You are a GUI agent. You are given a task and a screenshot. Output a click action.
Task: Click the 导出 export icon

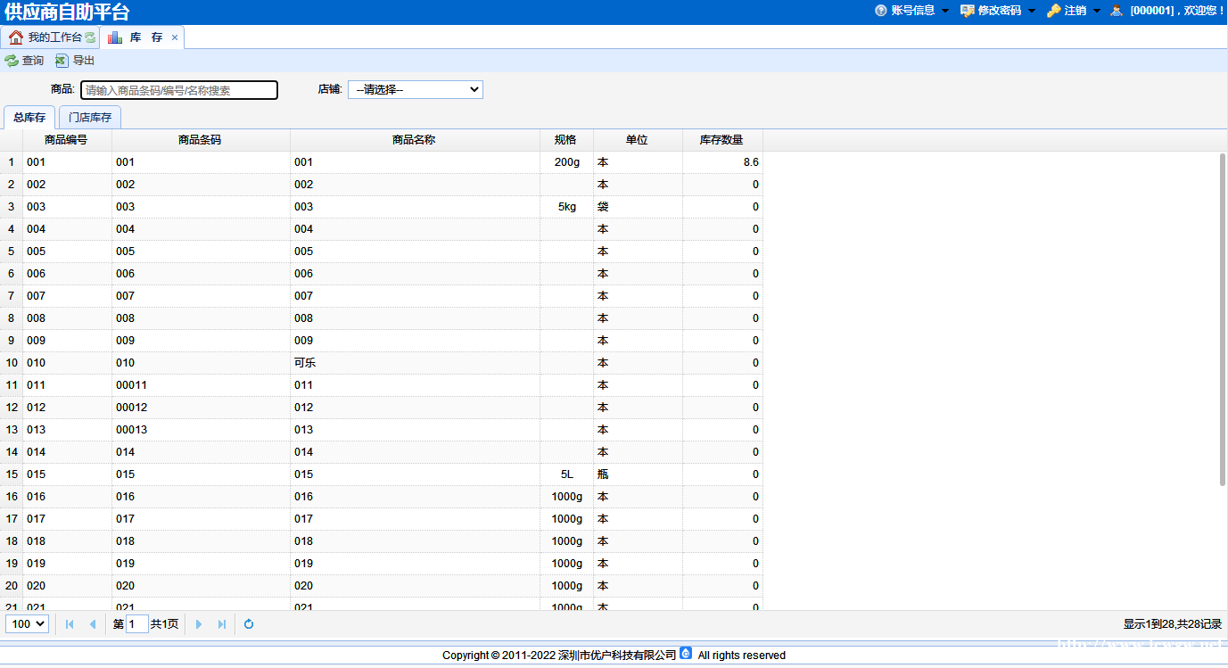[x=62, y=61]
